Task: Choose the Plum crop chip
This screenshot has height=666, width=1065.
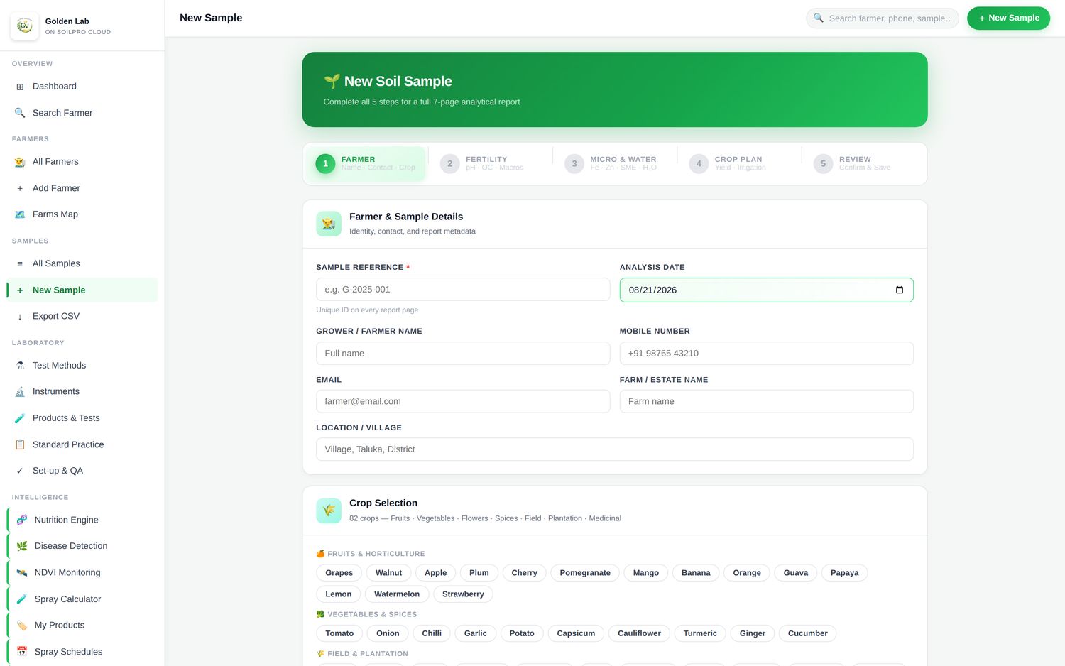Action: 479,573
